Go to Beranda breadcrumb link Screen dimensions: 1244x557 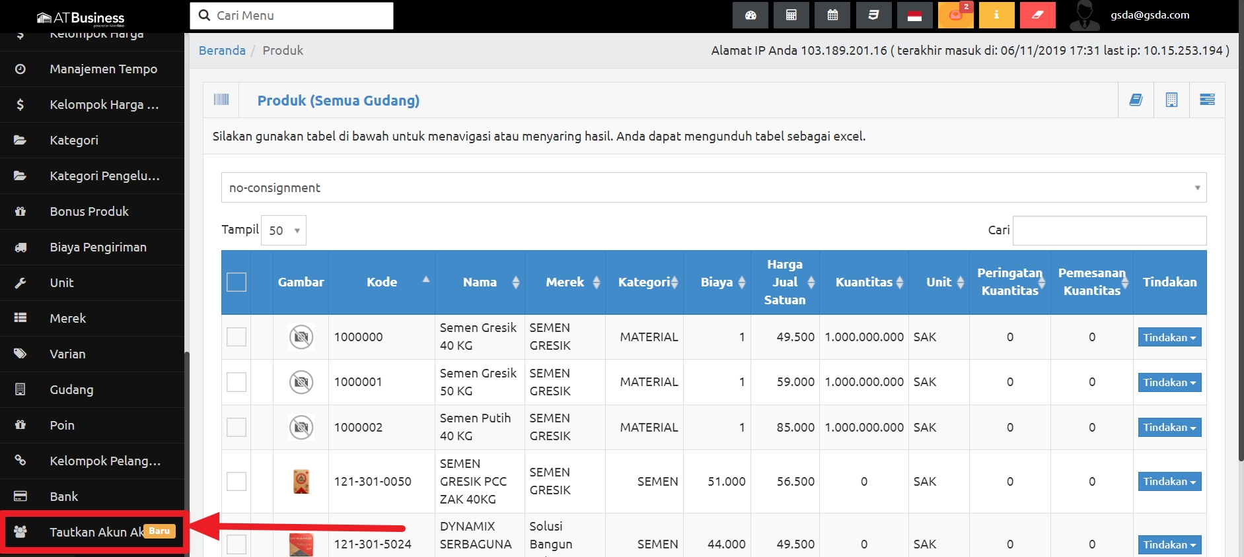click(x=222, y=50)
